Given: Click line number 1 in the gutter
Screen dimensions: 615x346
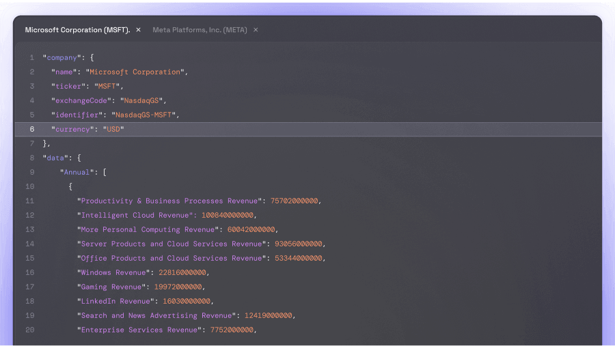Looking at the screenshot, I should [x=31, y=57].
